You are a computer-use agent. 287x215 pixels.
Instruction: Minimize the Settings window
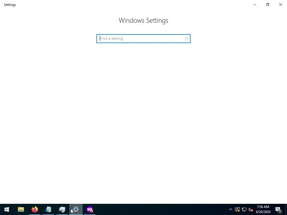[255, 4]
